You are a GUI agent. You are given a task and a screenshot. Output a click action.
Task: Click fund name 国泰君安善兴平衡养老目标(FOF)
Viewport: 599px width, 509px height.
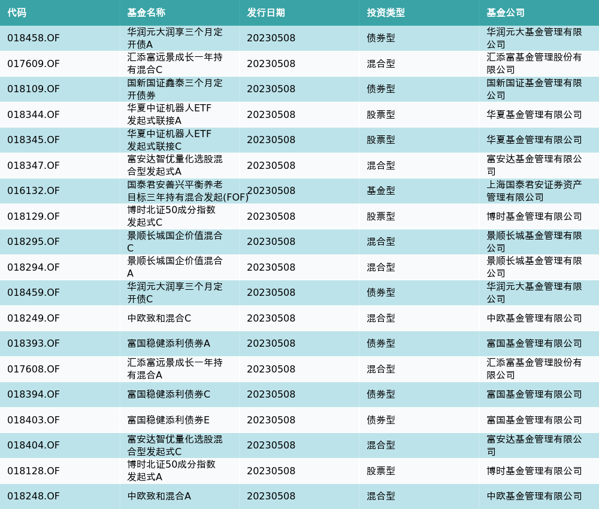[187, 190]
